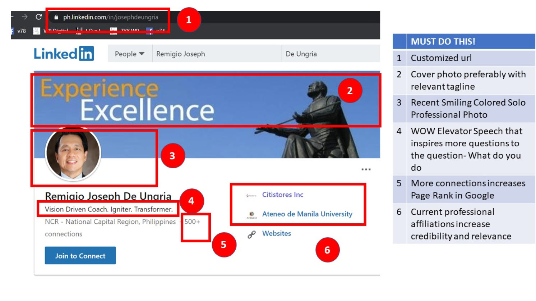Open the Citistores Inc link
536x301 pixels.
point(283,195)
